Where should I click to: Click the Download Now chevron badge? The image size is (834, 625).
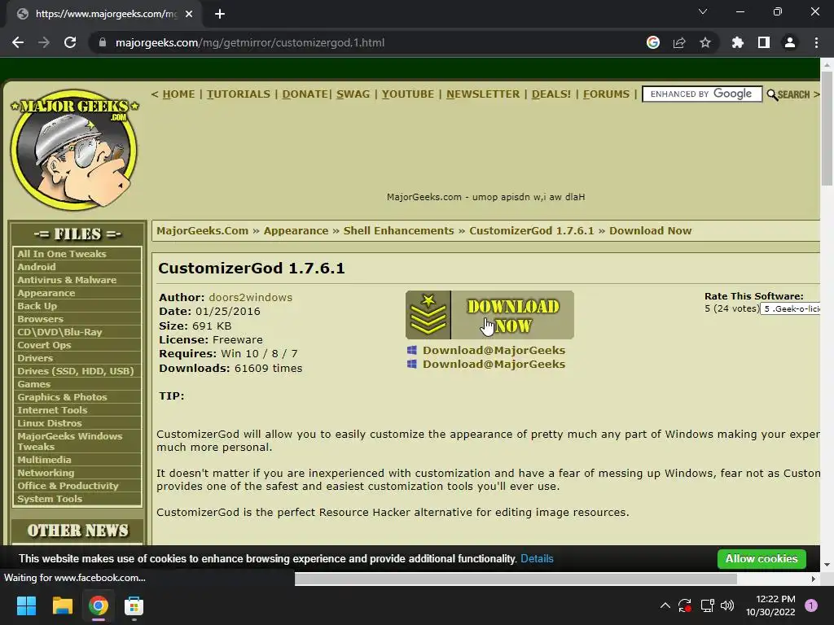click(x=428, y=315)
